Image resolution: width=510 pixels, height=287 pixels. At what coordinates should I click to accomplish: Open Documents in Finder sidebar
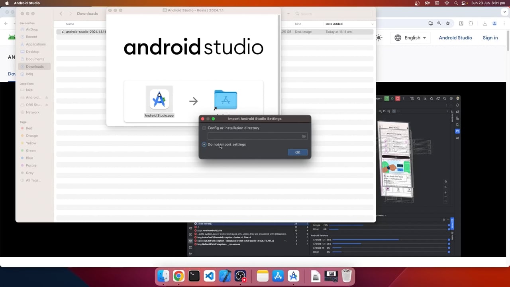click(x=35, y=59)
